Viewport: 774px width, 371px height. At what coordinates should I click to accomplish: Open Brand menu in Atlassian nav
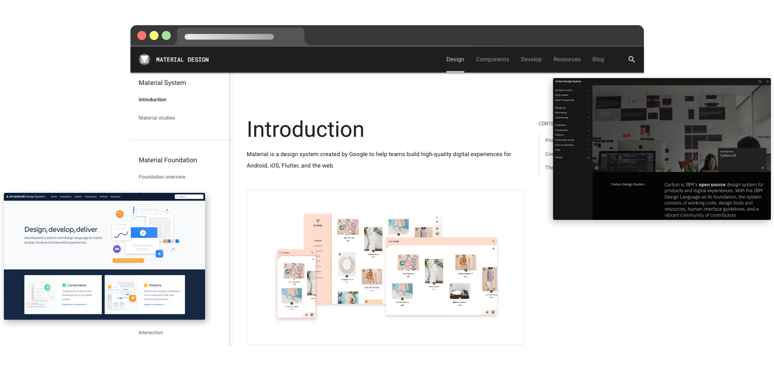click(x=54, y=197)
